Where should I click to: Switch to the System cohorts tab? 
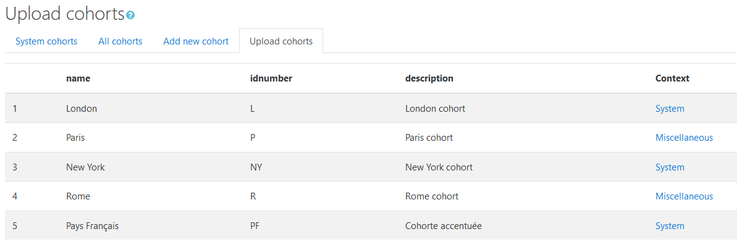[x=46, y=41]
